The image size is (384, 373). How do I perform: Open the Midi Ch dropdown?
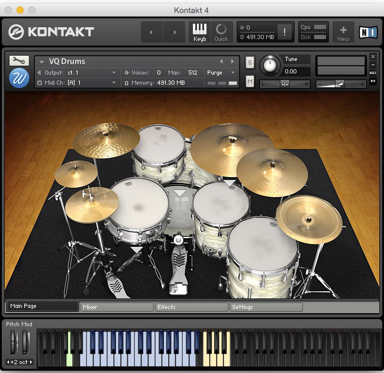[x=77, y=82]
